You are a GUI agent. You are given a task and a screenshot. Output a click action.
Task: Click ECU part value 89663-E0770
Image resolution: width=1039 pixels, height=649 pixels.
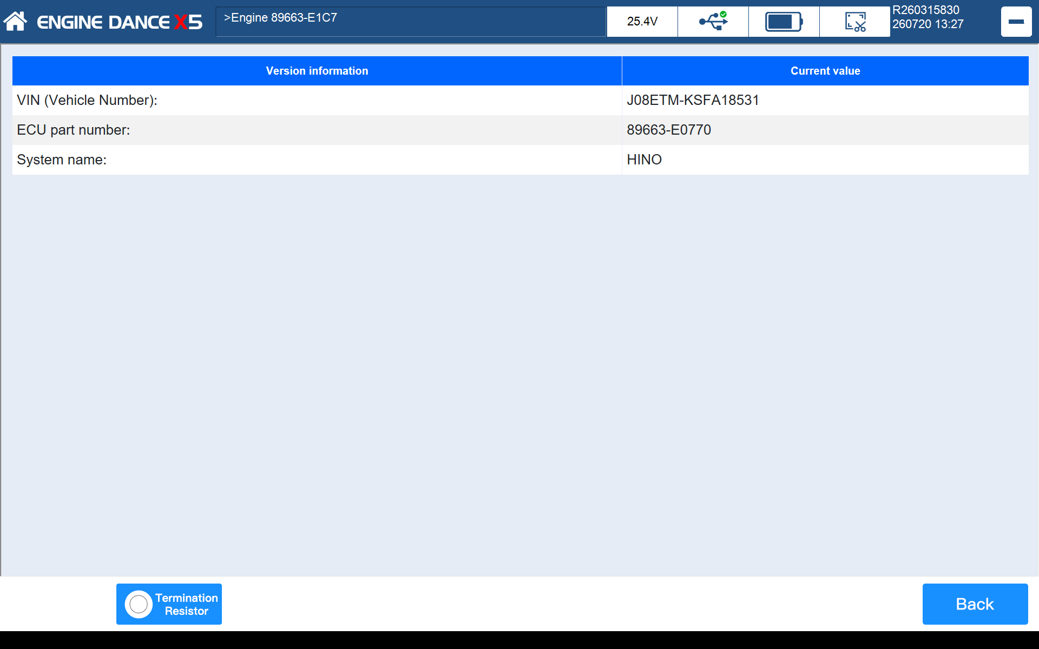[x=669, y=130]
